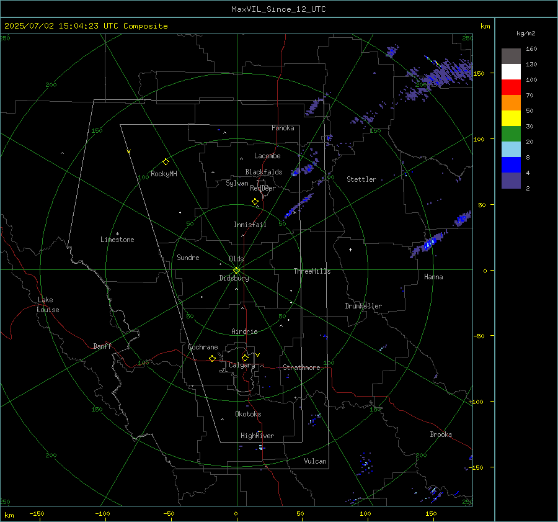Screen dimensions: 558x522
Task: Pick the yellow 30-50 legend swatch
Action: (511, 119)
